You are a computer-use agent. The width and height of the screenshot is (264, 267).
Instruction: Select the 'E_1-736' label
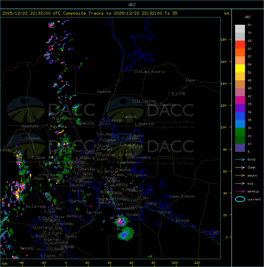(x=179, y=94)
